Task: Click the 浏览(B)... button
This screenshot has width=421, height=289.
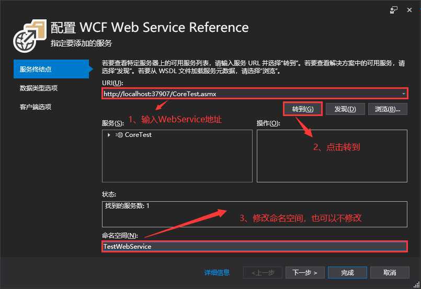Action: [388, 109]
